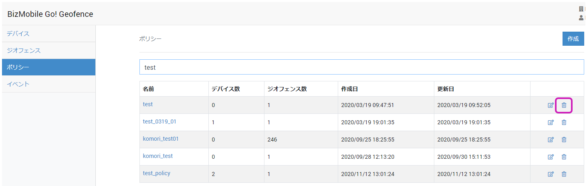Click the test_policy name link
The height and width of the screenshot is (186, 587).
click(x=157, y=173)
